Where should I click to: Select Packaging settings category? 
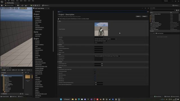[37, 26]
